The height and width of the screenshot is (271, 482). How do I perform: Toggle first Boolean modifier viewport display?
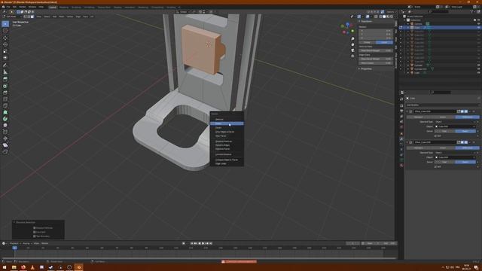[462, 111]
